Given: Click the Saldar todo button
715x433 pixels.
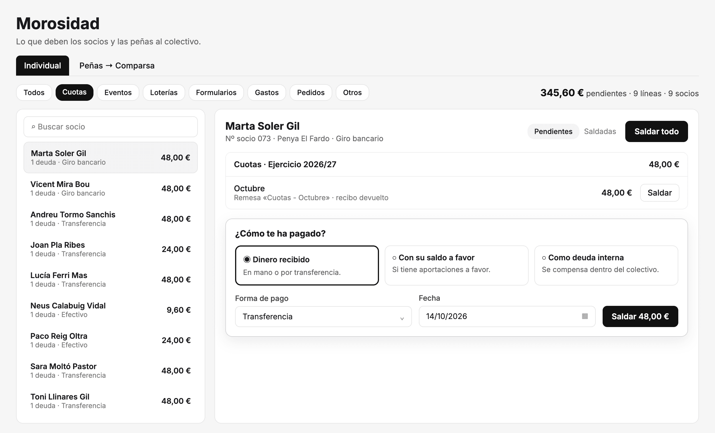Looking at the screenshot, I should pyautogui.click(x=657, y=131).
